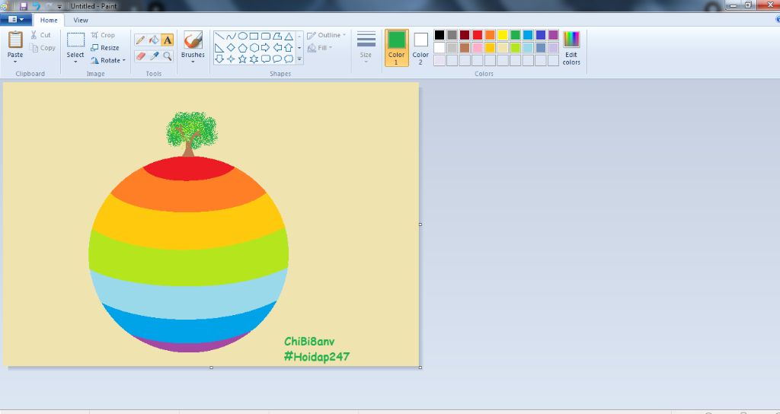780x414 pixels.
Task: Choose the Up arrow shape
Action: click(289, 48)
